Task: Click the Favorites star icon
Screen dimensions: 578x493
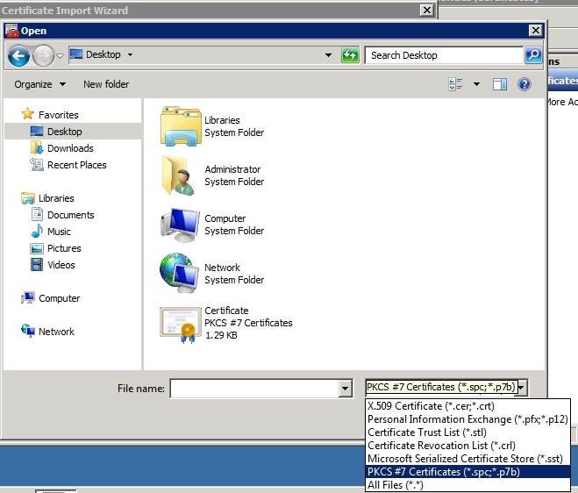Action: pyautogui.click(x=28, y=113)
